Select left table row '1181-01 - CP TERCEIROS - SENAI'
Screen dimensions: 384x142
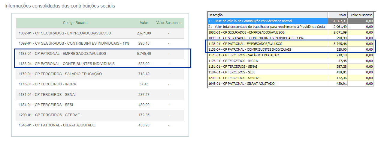100,95
